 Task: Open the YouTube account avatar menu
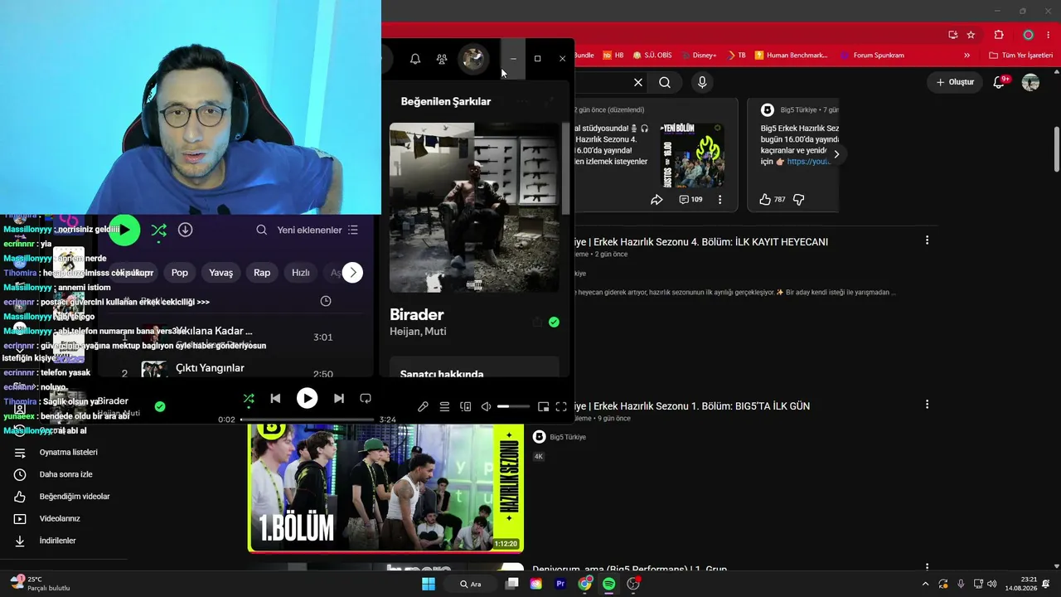coord(1030,82)
